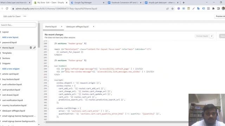Screen dimensions: 225x126
Task: Open card-product.liquid snippet
Action: (x=11, y=90)
